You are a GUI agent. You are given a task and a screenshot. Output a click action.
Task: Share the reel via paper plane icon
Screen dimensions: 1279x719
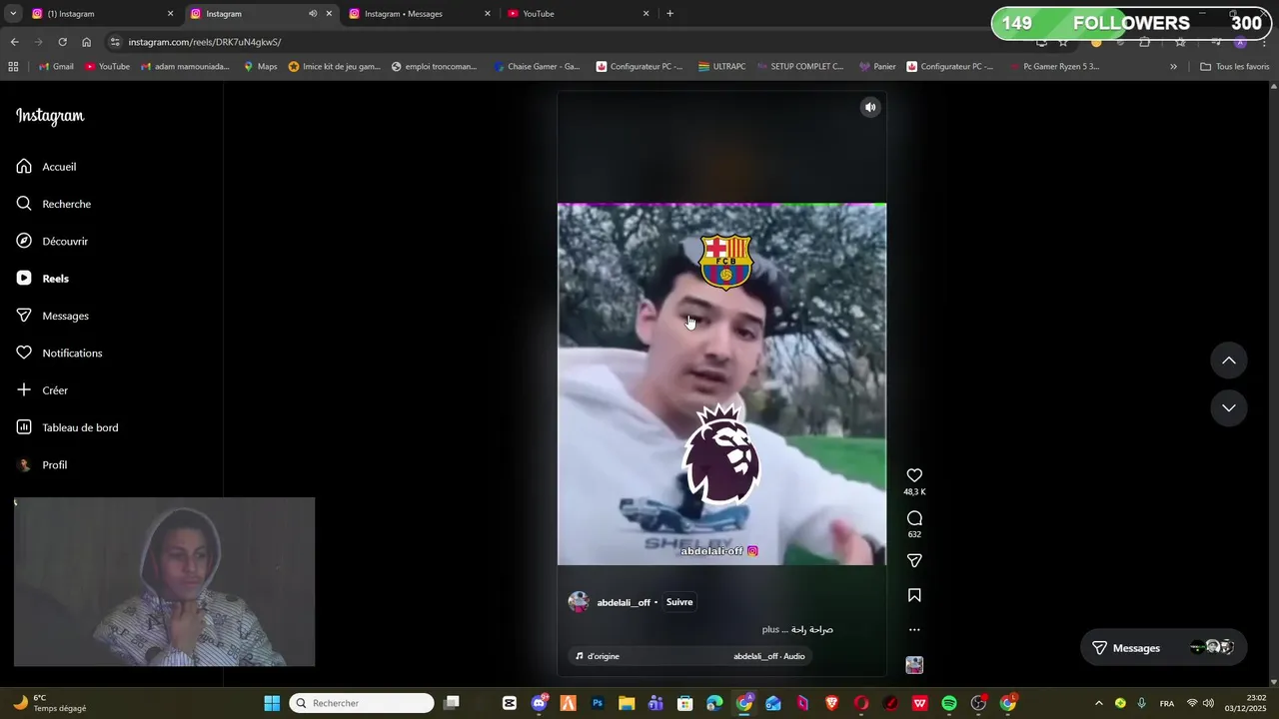click(x=914, y=560)
